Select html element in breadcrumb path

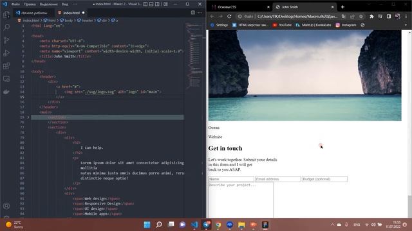[x=51, y=20]
